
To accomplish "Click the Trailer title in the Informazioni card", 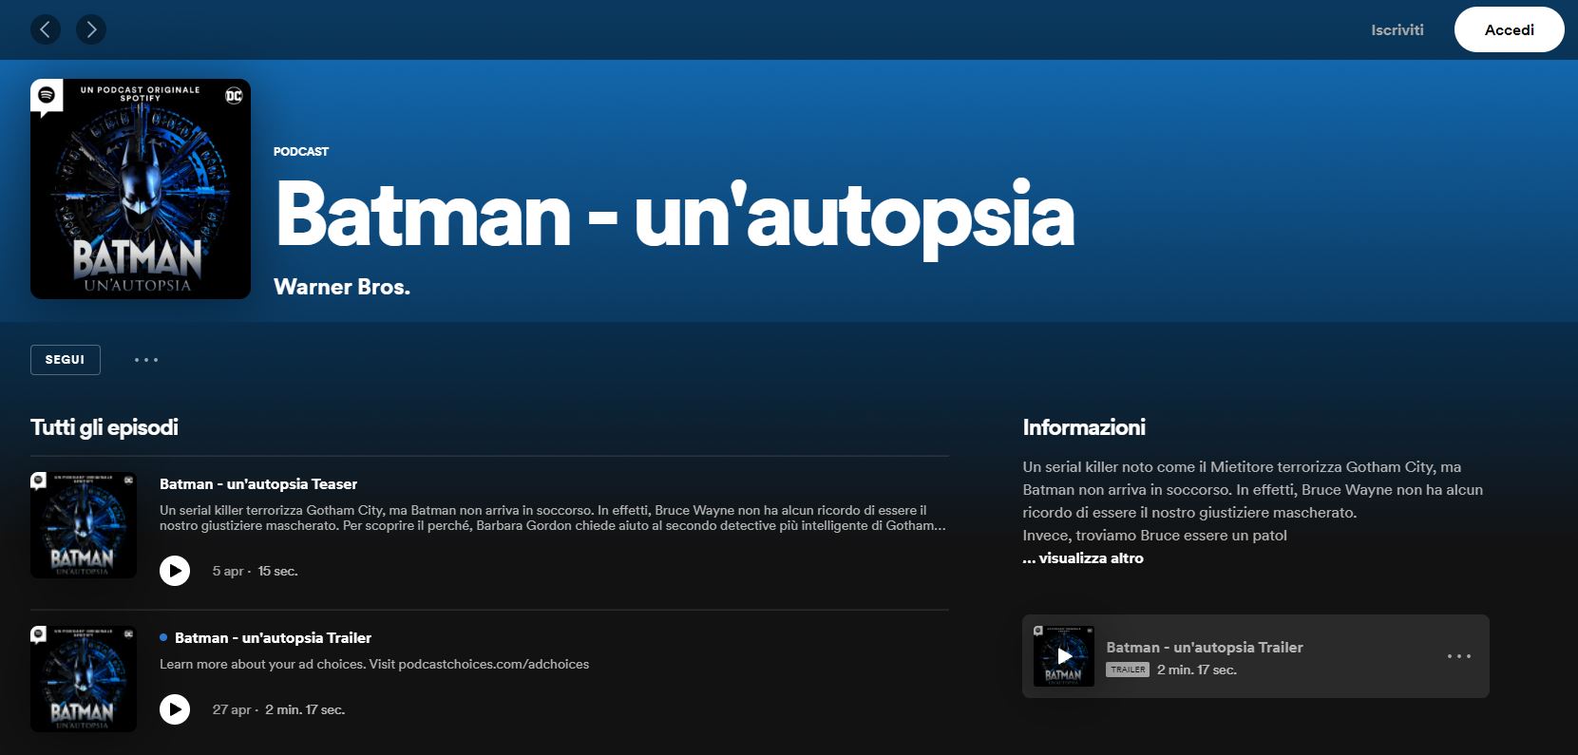I will pos(1205,648).
